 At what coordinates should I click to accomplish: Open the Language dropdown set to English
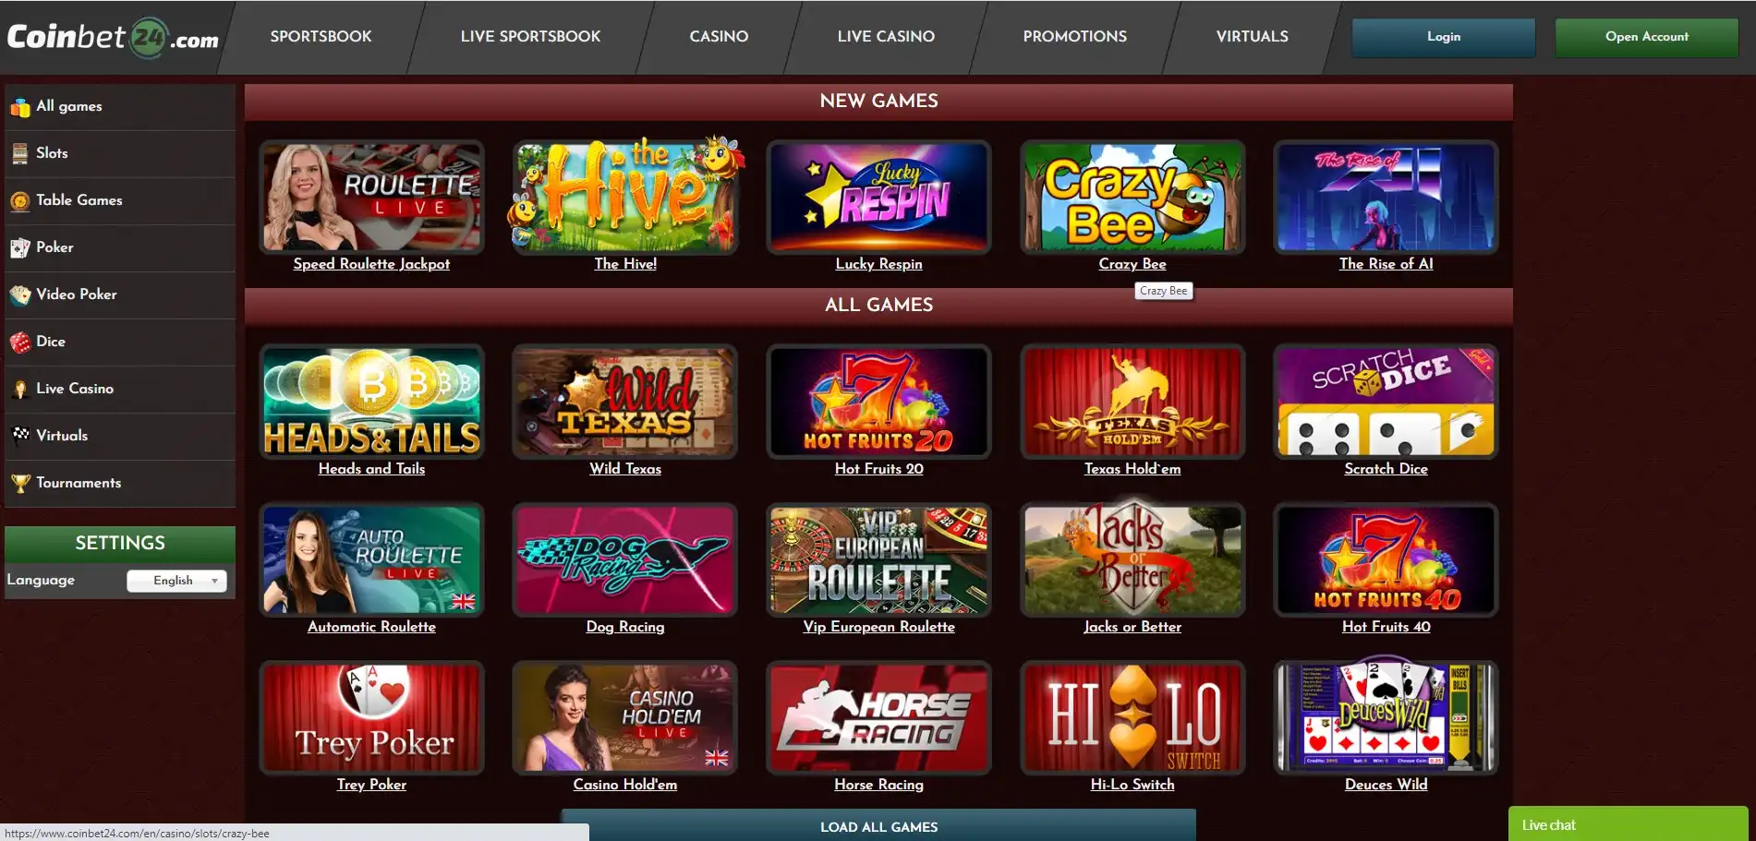[x=176, y=581]
